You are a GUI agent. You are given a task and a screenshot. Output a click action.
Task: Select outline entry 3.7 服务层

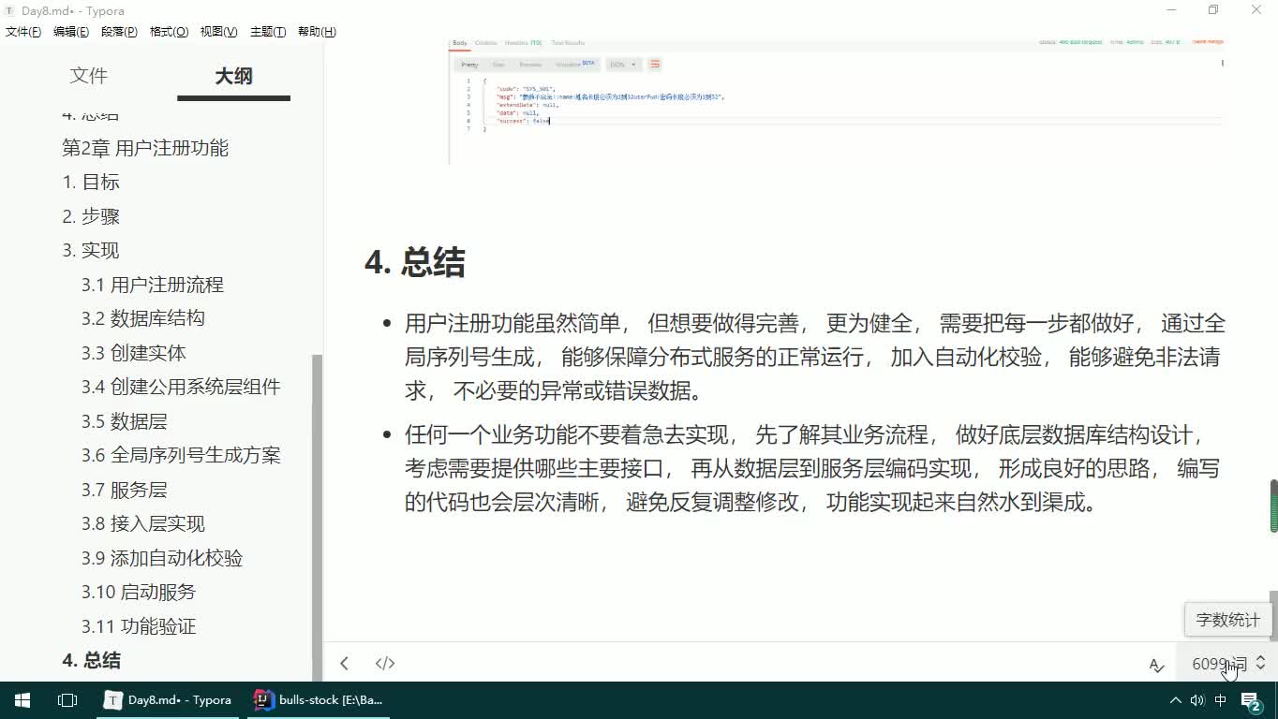coord(124,490)
